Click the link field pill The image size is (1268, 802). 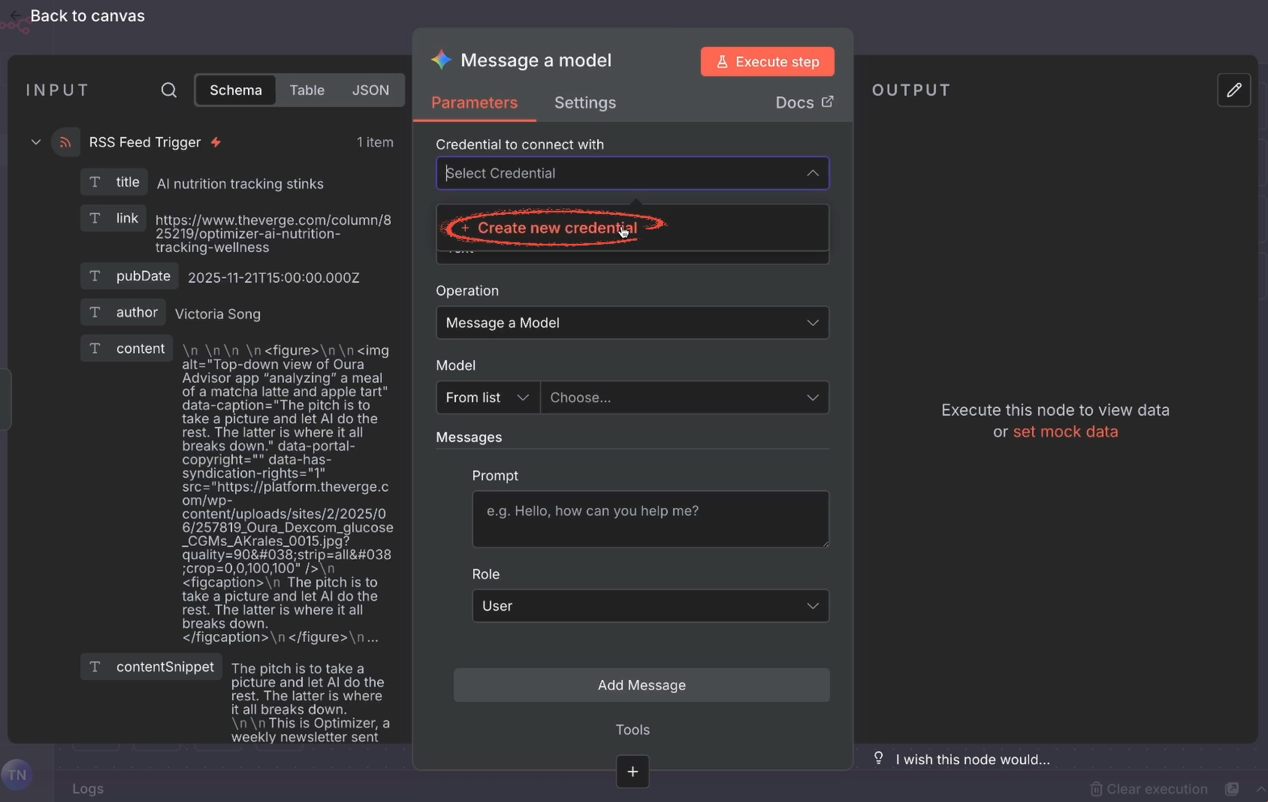tap(113, 218)
